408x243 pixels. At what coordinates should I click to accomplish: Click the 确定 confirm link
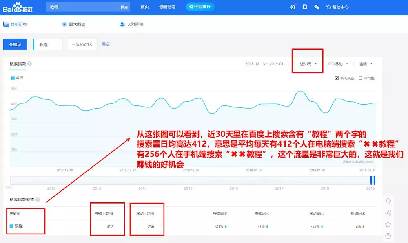[105, 44]
